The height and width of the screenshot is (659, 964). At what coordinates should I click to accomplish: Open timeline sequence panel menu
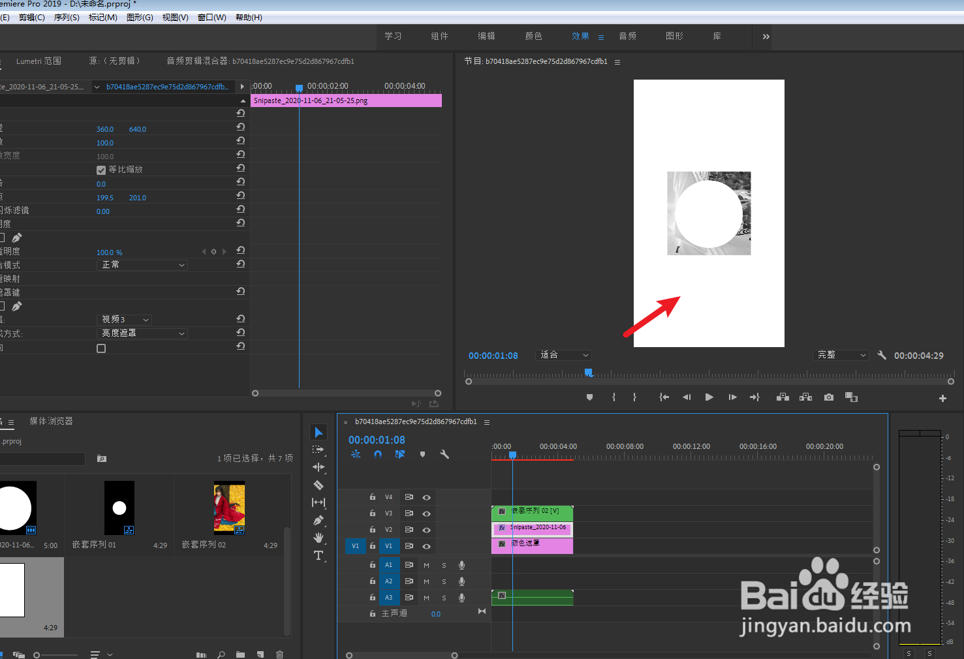[x=487, y=422]
